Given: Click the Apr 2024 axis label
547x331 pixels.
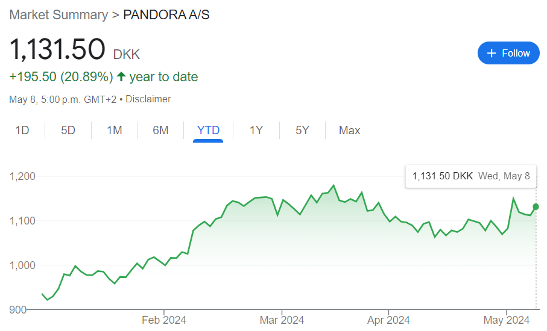Looking at the screenshot, I should (388, 320).
